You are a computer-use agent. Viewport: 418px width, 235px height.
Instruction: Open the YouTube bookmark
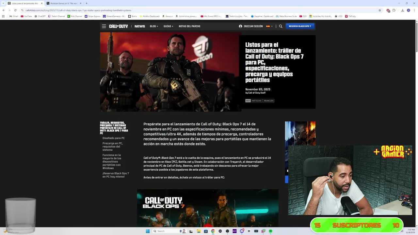[x=26, y=16]
